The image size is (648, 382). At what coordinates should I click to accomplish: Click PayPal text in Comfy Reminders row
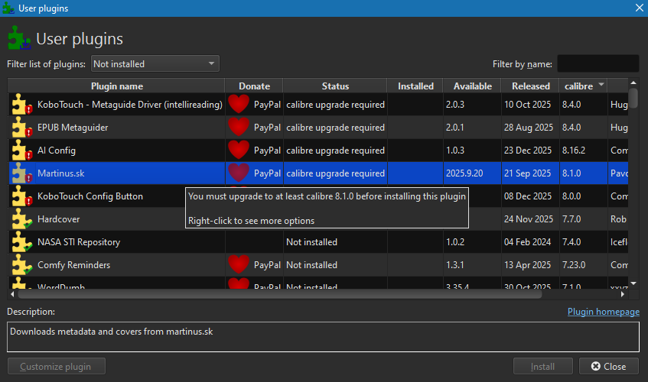click(267, 265)
